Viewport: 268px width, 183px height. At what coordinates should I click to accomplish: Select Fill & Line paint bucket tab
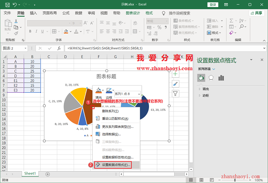coord(201,78)
